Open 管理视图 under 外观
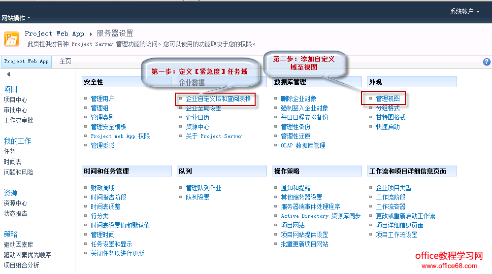 click(388, 99)
